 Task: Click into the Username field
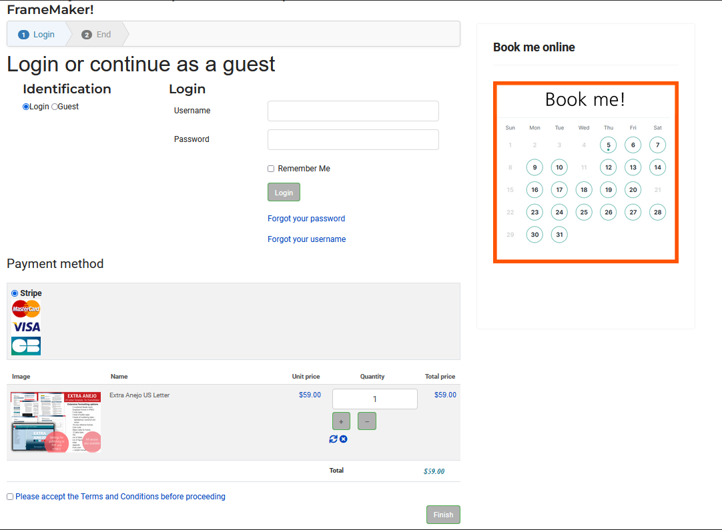tap(353, 111)
